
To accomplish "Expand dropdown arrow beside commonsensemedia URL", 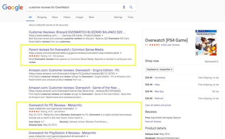I will point(121,53).
